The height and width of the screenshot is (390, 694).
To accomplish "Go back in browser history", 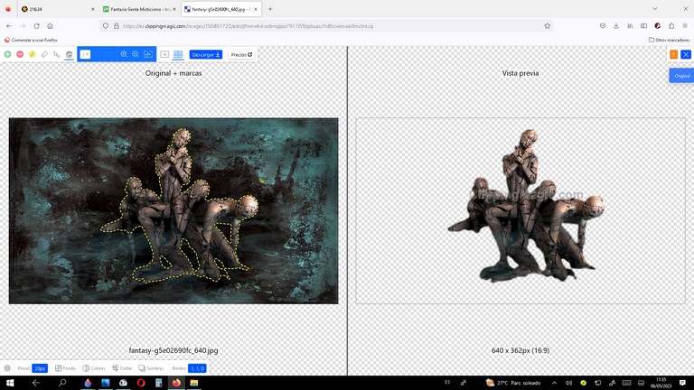I will tap(9, 26).
